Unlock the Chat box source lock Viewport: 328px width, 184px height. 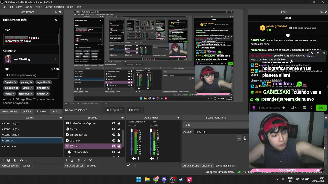119,140
